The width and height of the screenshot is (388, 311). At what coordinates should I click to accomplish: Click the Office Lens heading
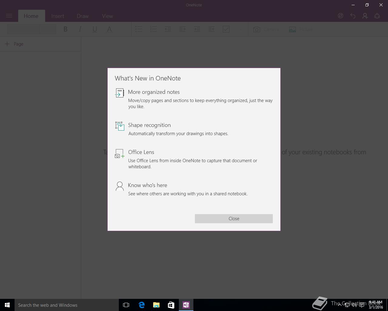point(141,152)
